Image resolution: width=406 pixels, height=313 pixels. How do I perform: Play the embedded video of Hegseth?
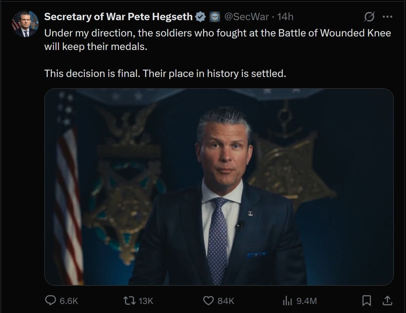point(219,187)
